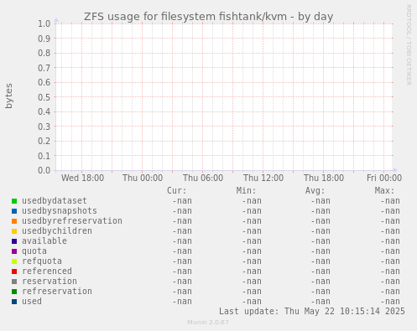This screenshot has height=331, width=417.
Task: Click the quota purple color swatch
Action: [14, 251]
